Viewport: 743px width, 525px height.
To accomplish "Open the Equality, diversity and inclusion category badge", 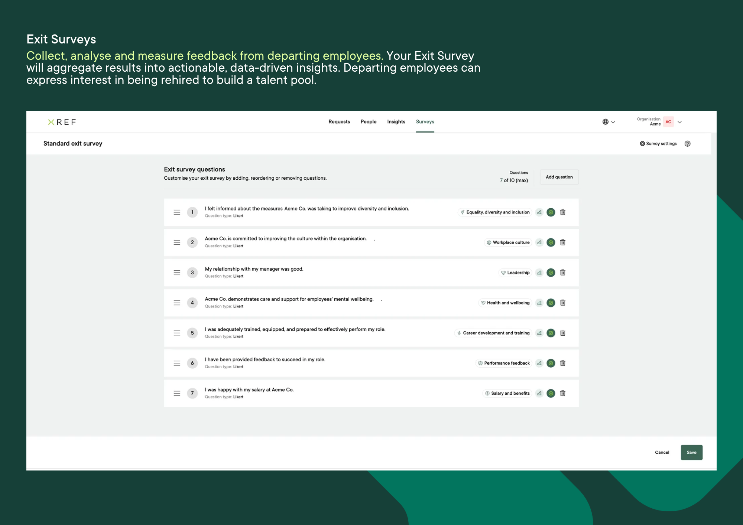I will [x=494, y=212].
